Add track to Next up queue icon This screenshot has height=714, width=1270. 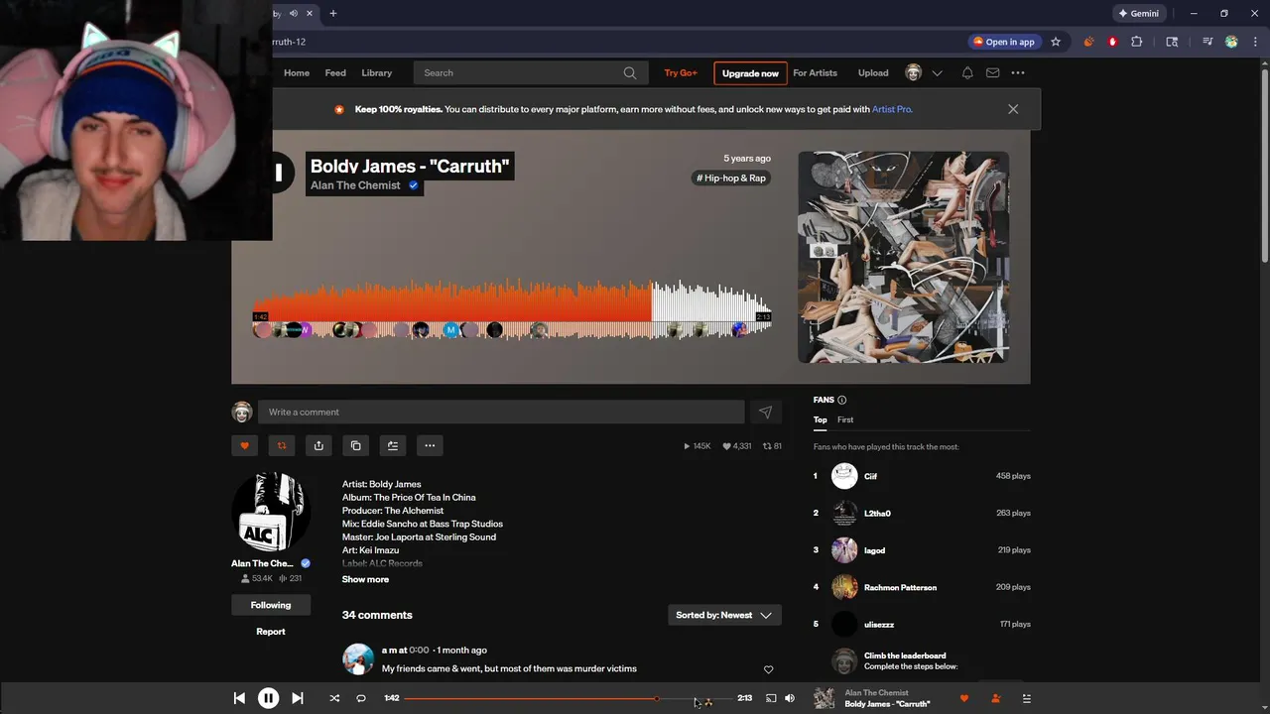(393, 445)
